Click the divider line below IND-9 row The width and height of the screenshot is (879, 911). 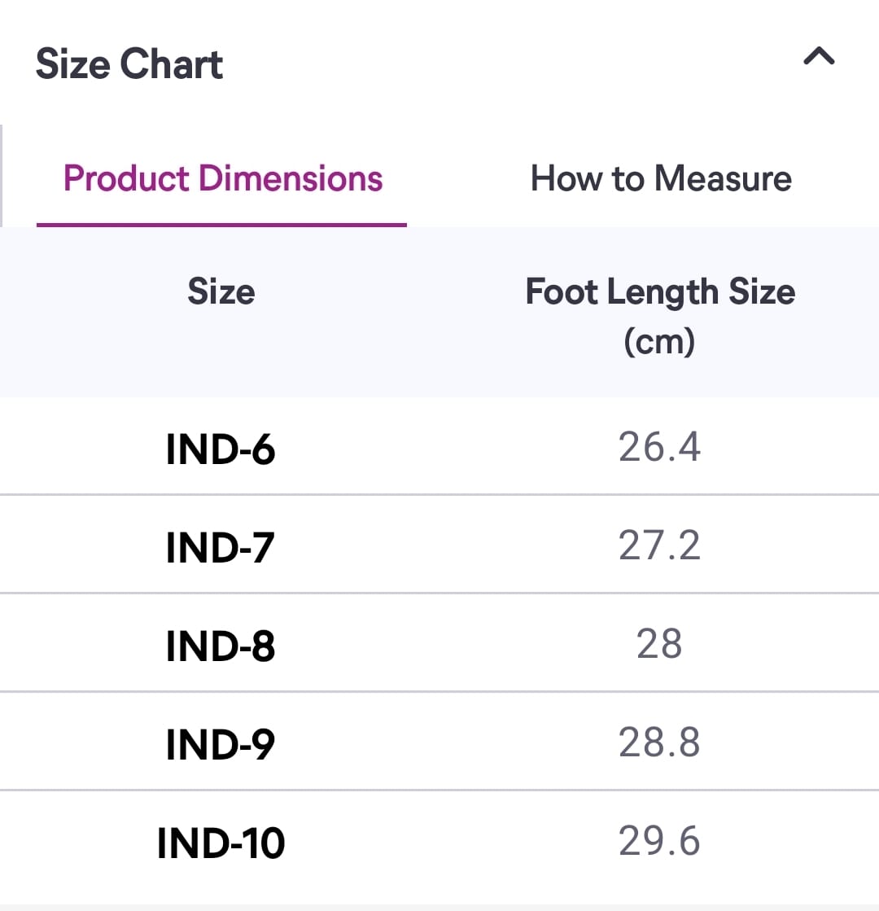click(439, 790)
